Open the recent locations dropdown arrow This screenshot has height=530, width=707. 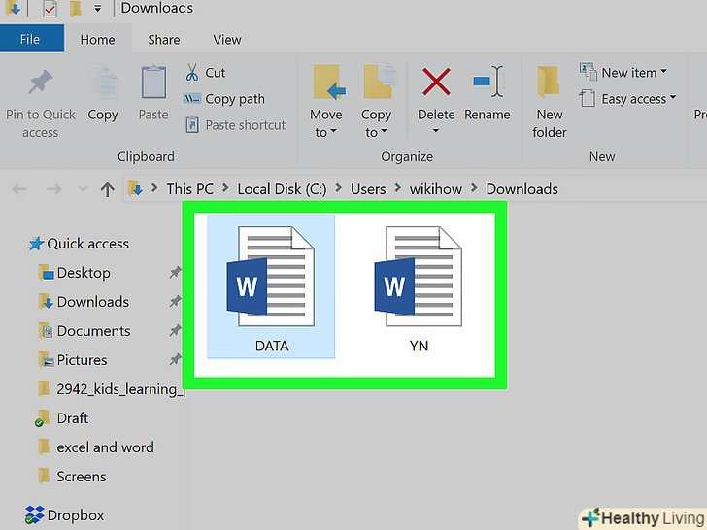coord(83,189)
